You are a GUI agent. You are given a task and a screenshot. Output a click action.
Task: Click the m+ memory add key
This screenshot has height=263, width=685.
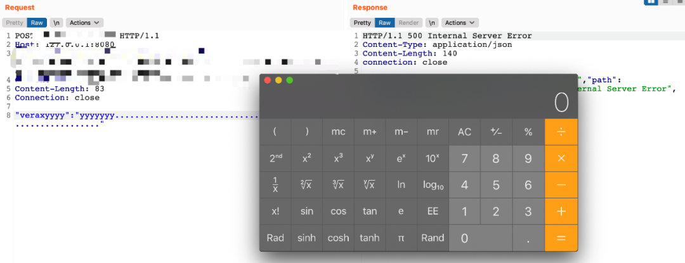(370, 132)
